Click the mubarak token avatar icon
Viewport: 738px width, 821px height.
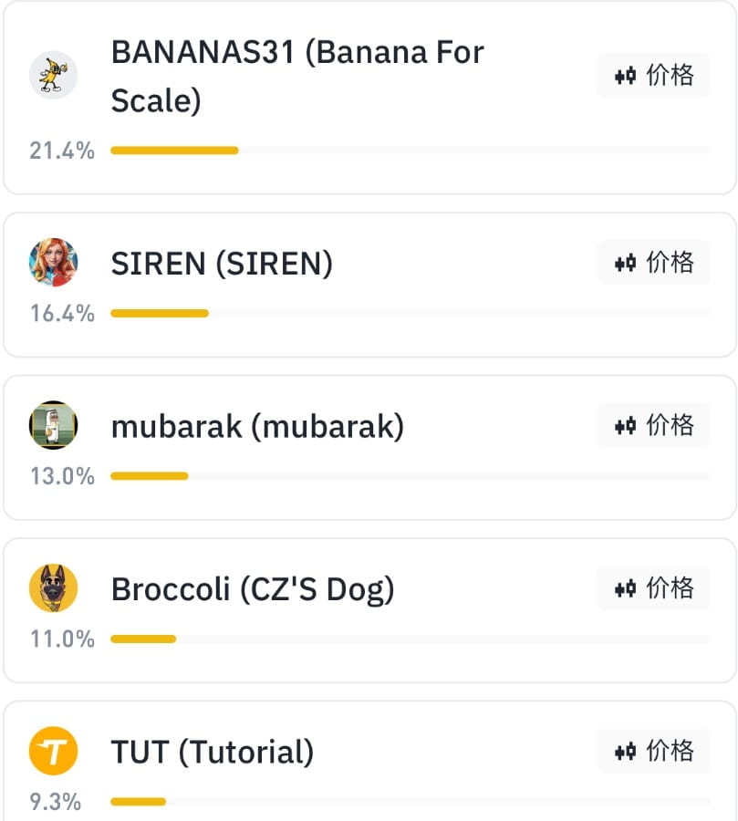click(53, 425)
